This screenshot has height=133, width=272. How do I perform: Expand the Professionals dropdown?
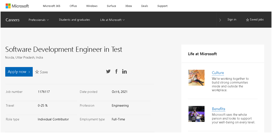pos(39,20)
